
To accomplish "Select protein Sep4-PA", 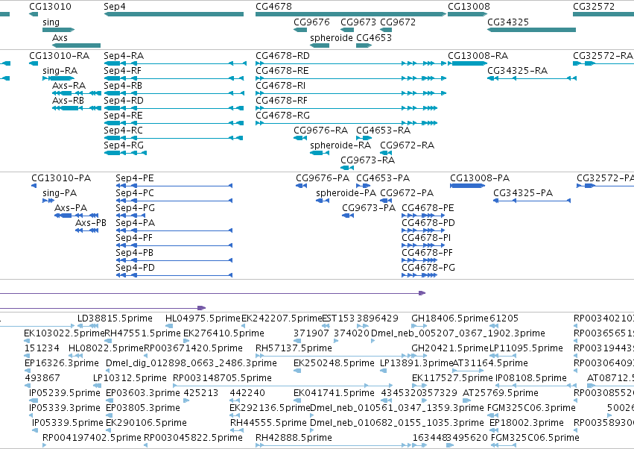I will pyautogui.click(x=174, y=230).
